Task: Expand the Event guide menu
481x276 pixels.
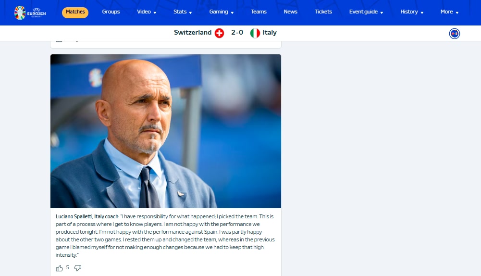Action: [x=366, y=12]
